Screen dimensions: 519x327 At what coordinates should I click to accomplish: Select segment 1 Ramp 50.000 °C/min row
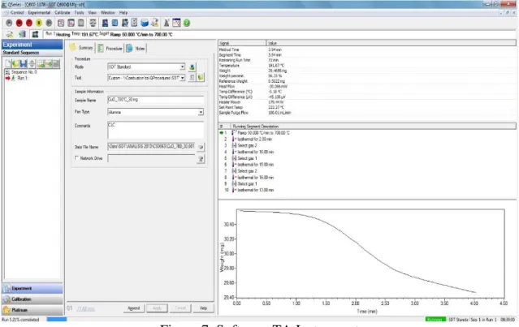coord(255,133)
